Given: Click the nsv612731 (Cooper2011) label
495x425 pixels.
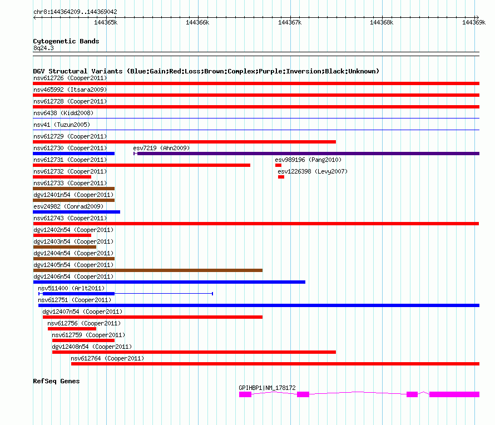Looking at the screenshot, I should click(x=70, y=160).
